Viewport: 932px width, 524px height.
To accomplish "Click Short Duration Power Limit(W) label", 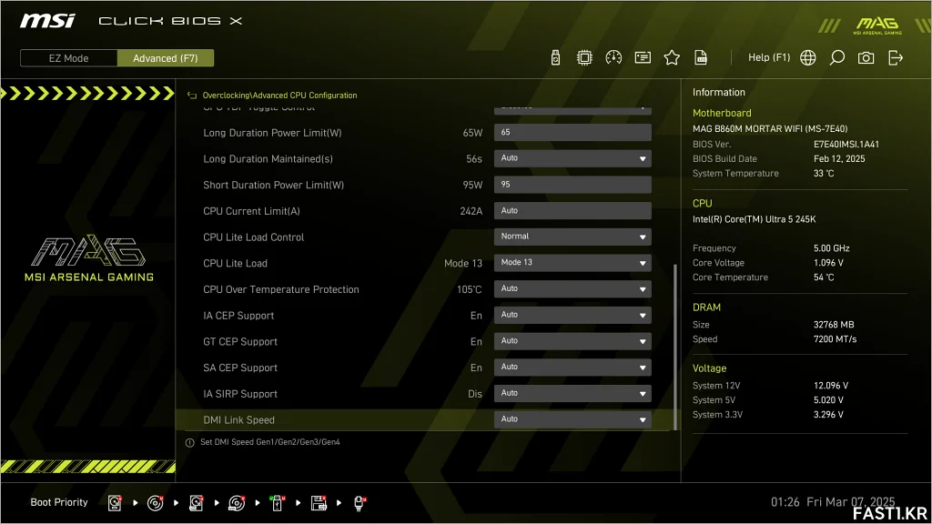I will point(273,185).
